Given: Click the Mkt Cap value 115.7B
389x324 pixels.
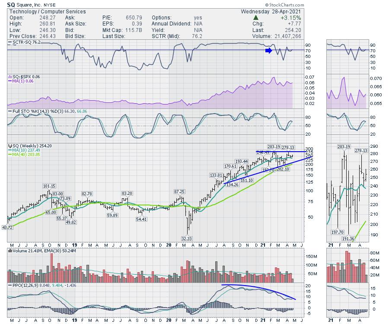Looking at the screenshot, I should [x=134, y=30].
